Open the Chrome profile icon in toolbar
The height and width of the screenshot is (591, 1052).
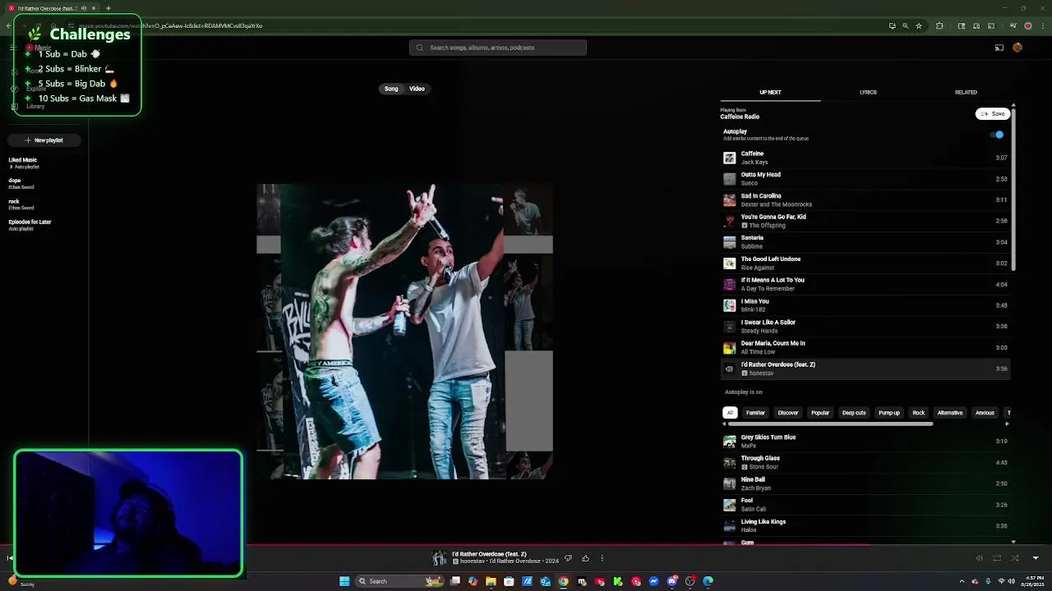[1027, 25]
